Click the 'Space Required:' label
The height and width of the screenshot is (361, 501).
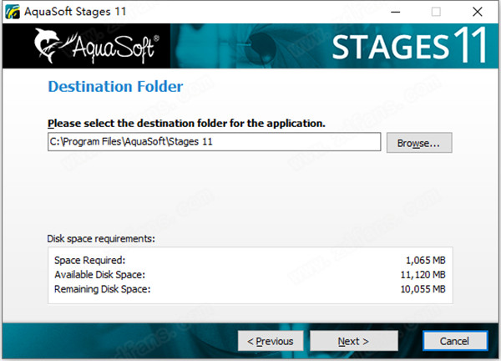tap(90, 260)
